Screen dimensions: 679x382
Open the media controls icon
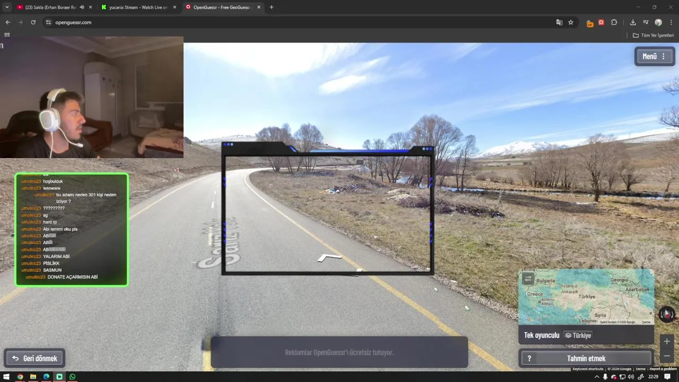coord(646,22)
